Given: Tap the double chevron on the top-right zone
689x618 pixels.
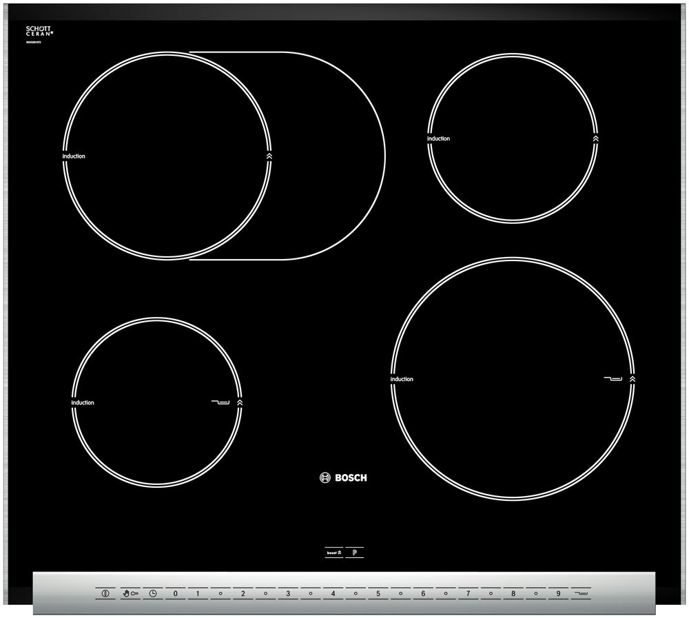Looking at the screenshot, I should click(595, 138).
